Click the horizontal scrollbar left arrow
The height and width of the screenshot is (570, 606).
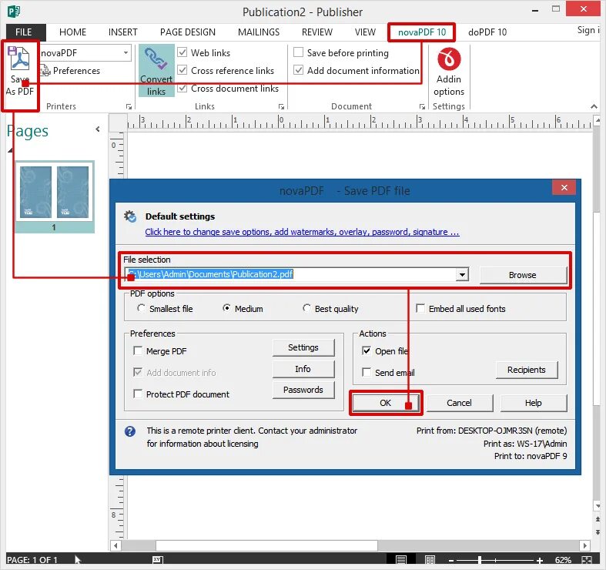tap(116, 545)
